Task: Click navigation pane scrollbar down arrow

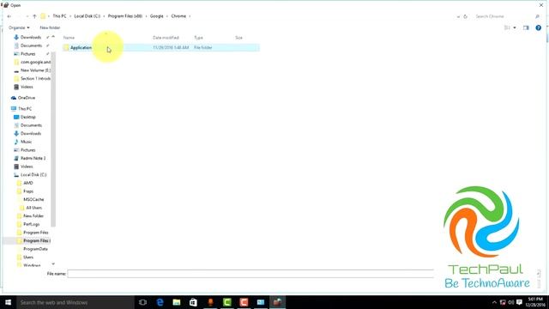Action: click(x=53, y=264)
